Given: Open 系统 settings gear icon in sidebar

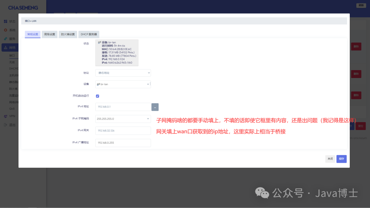Looking at the screenshot, I should click(6, 30).
